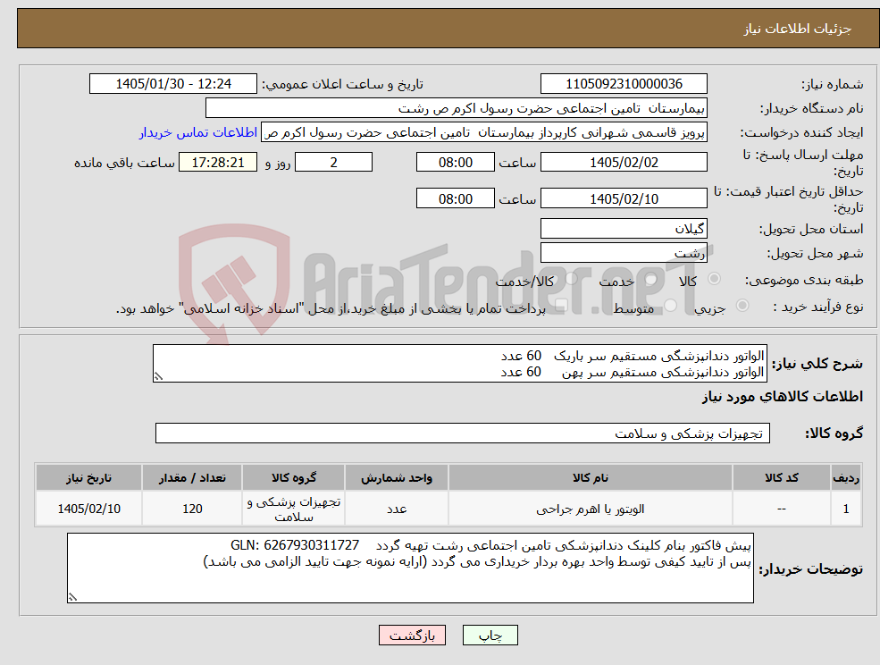Click the چاپ print button
The width and height of the screenshot is (880, 665).
coord(490,635)
